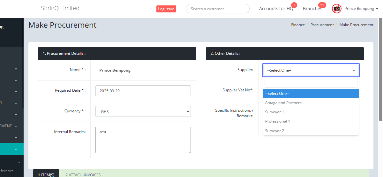This screenshot has height=177, width=383.
Task: Click the Supplier dropdown arrow
Action: (x=354, y=70)
